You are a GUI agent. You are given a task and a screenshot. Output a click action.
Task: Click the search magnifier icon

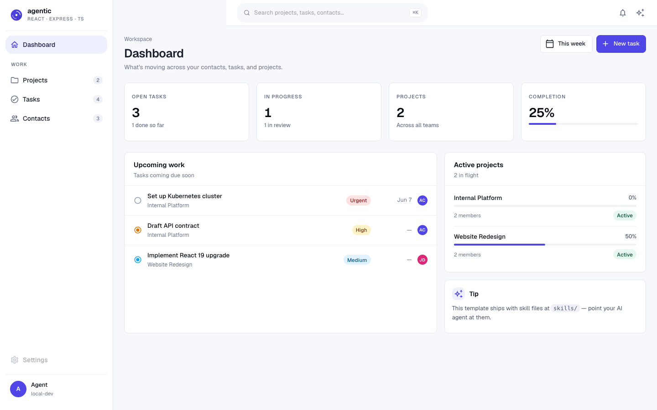point(247,13)
